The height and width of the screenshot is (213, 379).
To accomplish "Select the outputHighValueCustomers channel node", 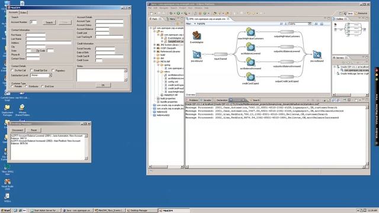I will 287,32.
